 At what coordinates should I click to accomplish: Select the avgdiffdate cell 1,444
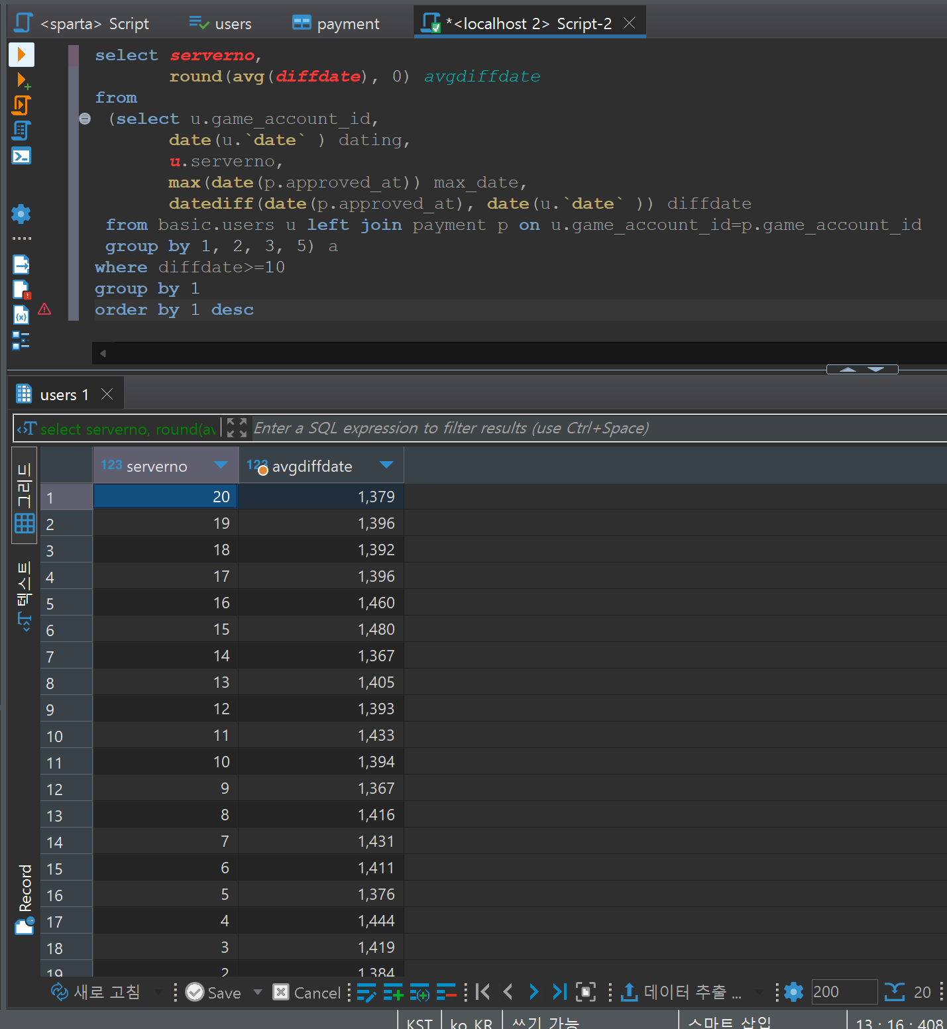click(x=321, y=920)
